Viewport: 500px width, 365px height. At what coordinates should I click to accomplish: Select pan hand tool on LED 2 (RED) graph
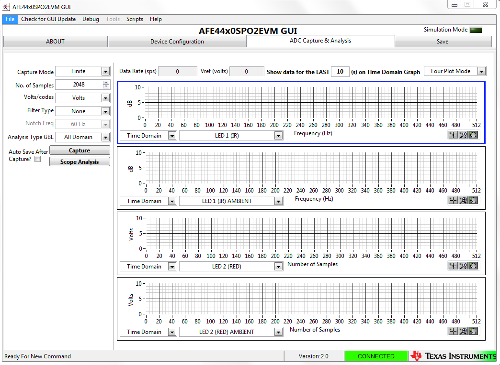tap(473, 266)
